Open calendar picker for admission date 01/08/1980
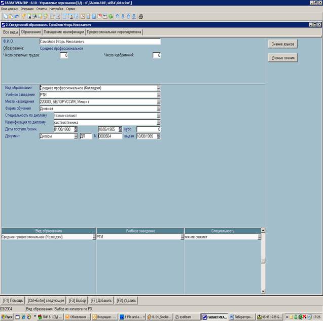Image resolution: width=323 pixels, height=321 pixels. (76, 129)
